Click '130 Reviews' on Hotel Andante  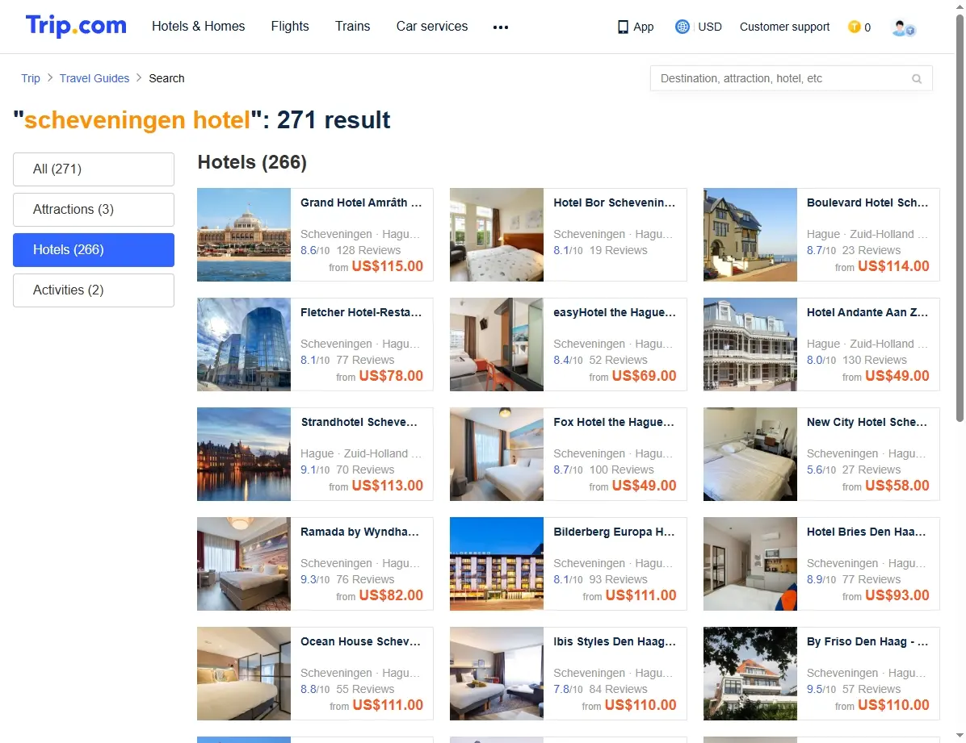875,360
